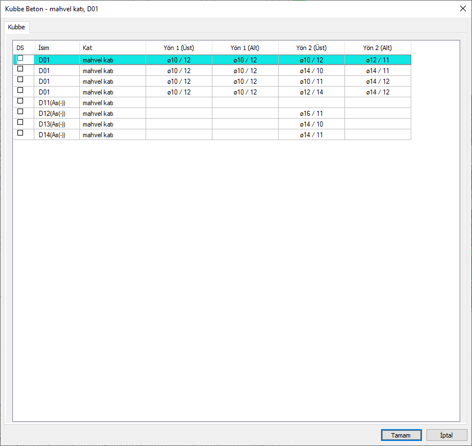Sort by Yön 1 (Üst) column header
The image size is (472, 446).
click(179, 48)
